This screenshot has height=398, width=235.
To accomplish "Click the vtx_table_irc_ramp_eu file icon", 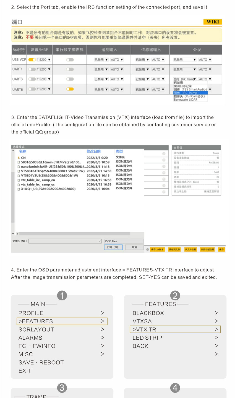I will [19, 180].
